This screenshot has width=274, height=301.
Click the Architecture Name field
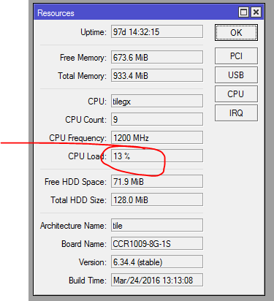(x=157, y=225)
